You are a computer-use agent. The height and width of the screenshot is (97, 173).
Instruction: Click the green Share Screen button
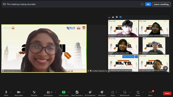(x=64, y=93)
